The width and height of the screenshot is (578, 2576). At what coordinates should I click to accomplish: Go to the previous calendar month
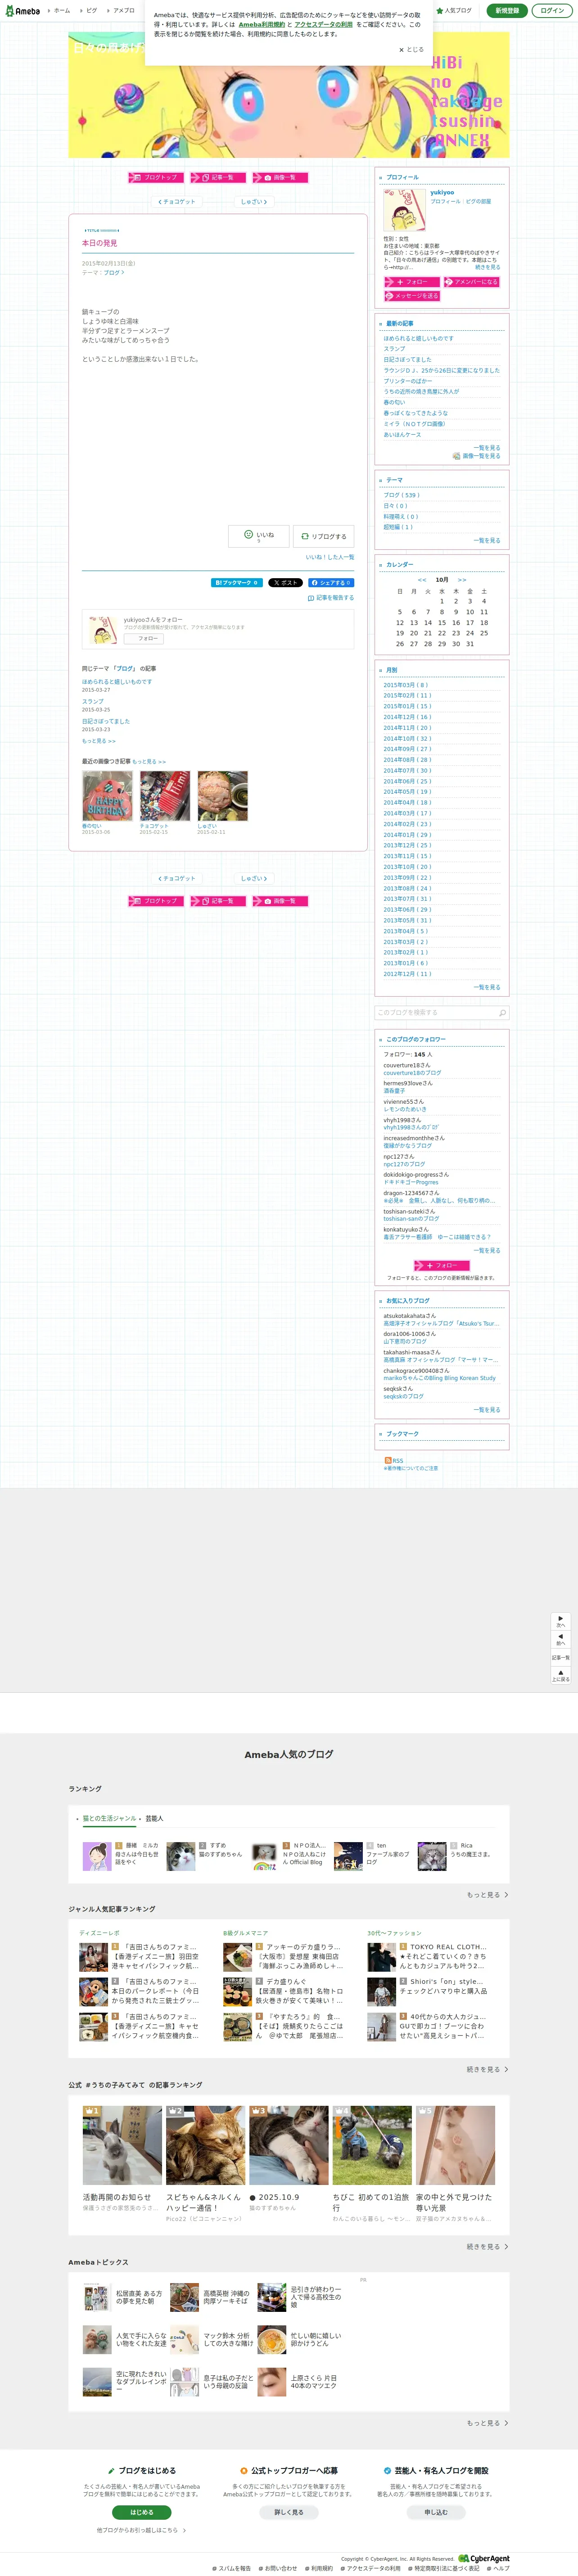(x=422, y=580)
